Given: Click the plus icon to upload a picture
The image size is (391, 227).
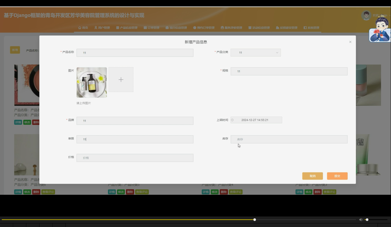Looking at the screenshot, I should (x=121, y=80).
